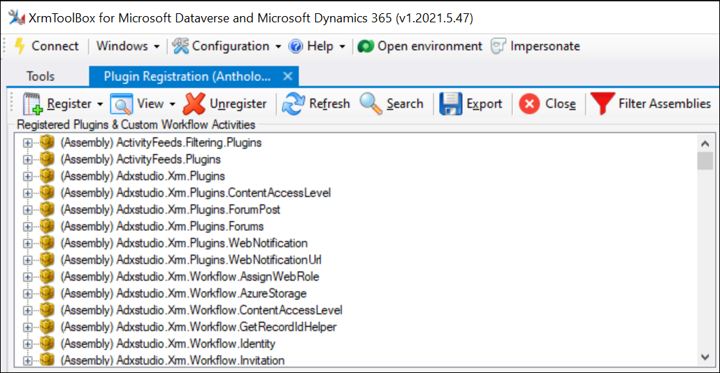This screenshot has height=373, width=720.
Task: Click the Open environment icon
Action: pyautogui.click(x=366, y=47)
